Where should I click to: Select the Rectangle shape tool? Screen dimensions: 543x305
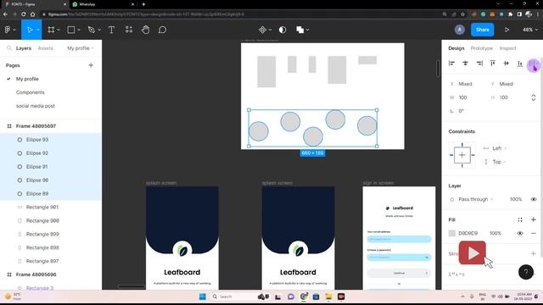(x=71, y=30)
